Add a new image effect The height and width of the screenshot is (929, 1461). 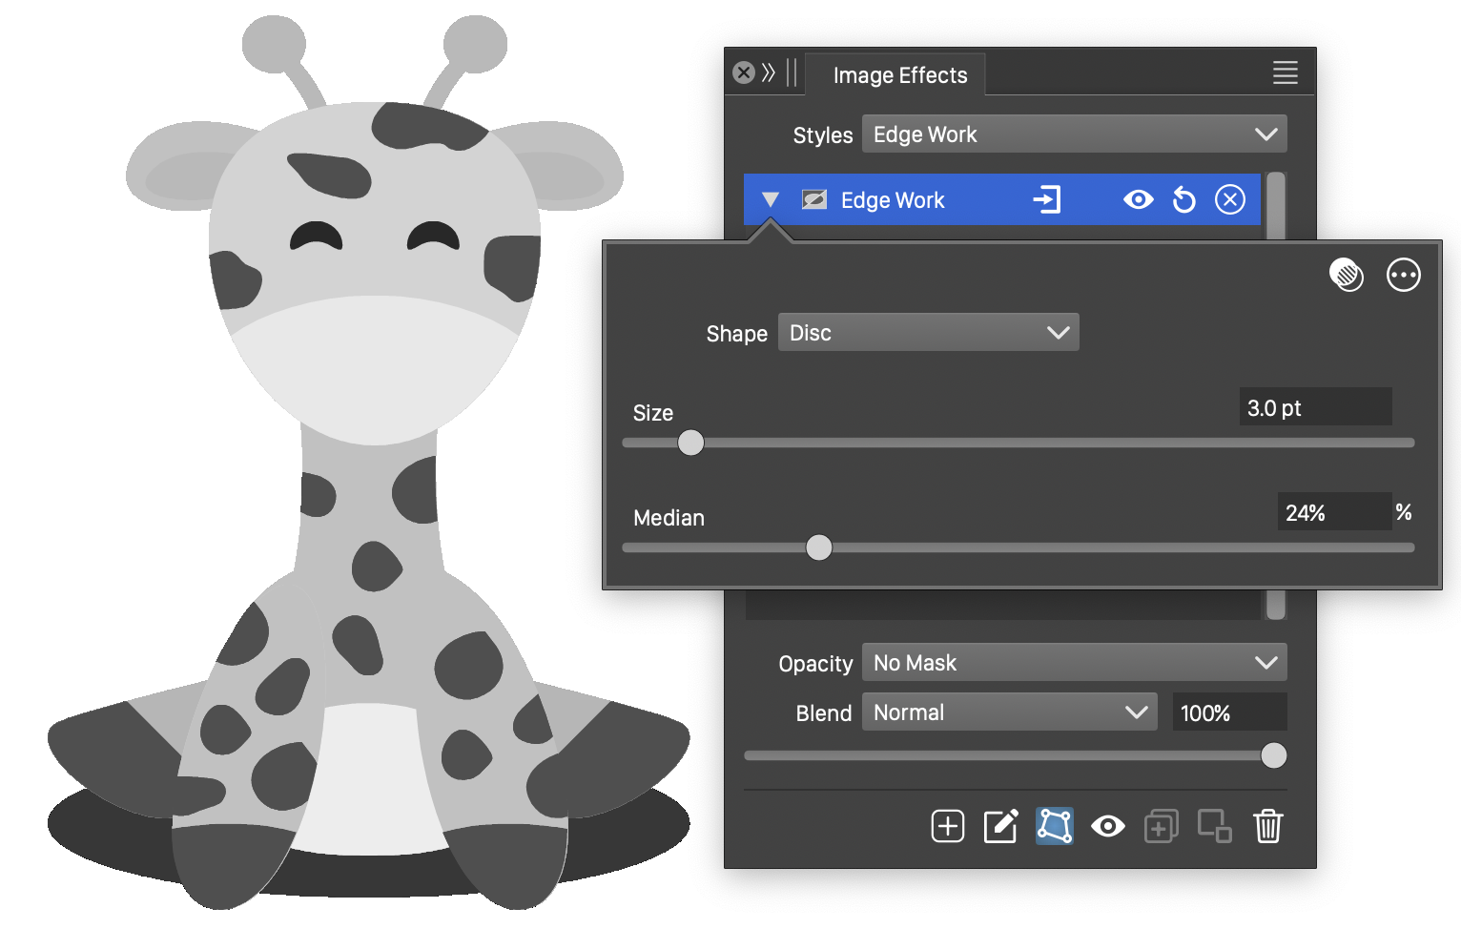coord(947,826)
